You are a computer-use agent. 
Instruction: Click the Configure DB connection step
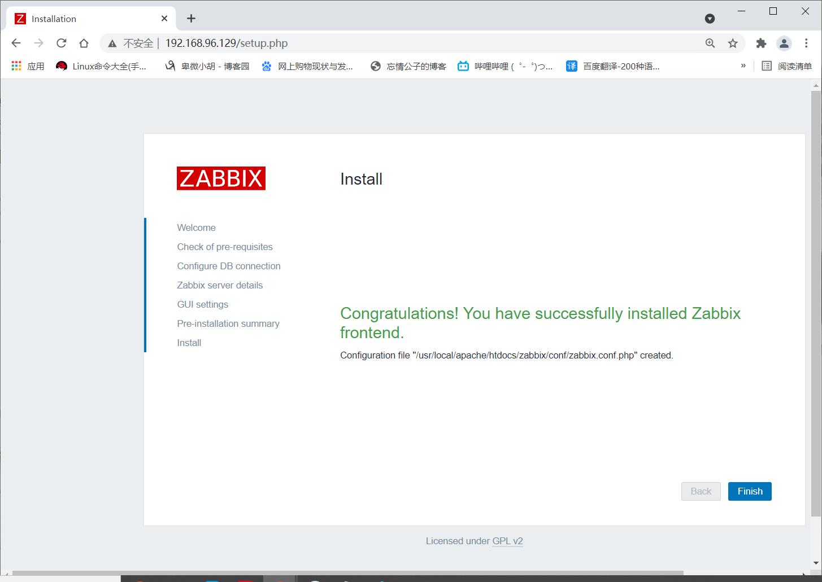coord(229,266)
